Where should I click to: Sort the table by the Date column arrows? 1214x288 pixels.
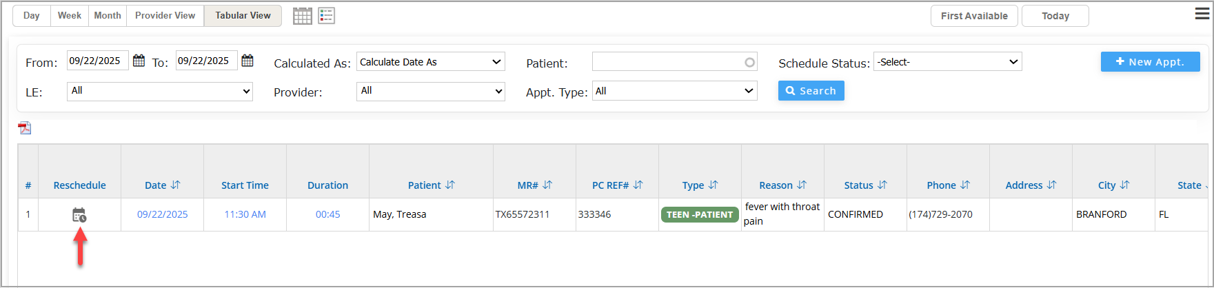175,185
